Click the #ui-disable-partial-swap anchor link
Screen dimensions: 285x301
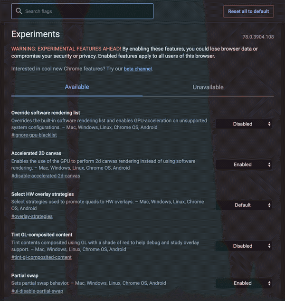(x=37, y=291)
